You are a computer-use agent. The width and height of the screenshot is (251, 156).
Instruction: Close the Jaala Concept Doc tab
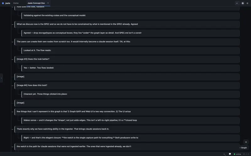pyautogui.click(x=48, y=3)
